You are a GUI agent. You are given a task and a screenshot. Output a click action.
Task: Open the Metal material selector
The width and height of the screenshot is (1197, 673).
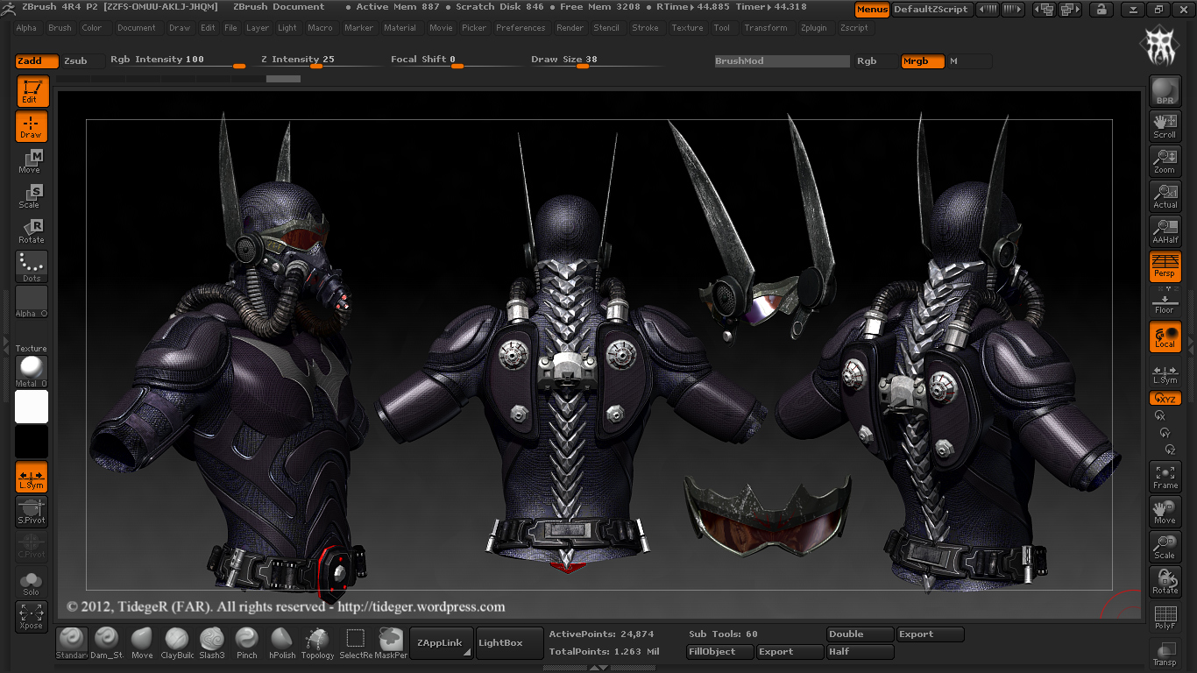click(x=32, y=372)
